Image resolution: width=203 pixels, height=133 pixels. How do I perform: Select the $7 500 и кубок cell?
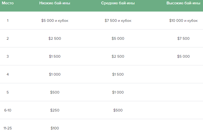coord(118,21)
